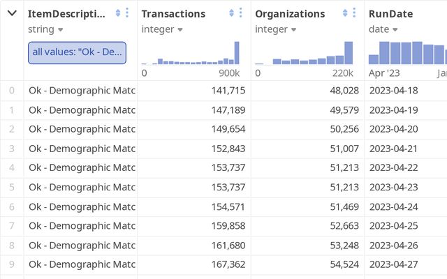Screen dimensions: 447x279
Task: Sort the Transactions column
Action: (232, 13)
